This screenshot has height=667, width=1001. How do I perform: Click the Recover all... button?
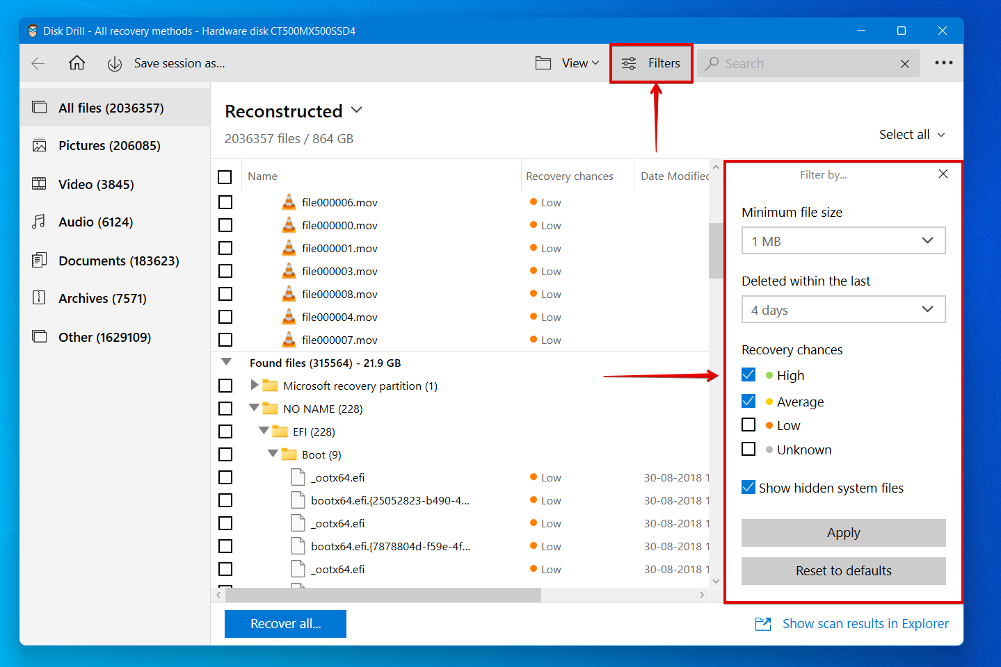[x=285, y=624]
